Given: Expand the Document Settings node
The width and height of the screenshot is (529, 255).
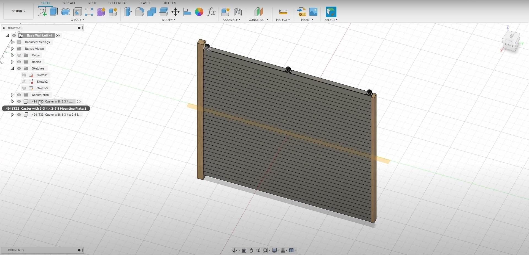Looking at the screenshot, I should coord(12,42).
